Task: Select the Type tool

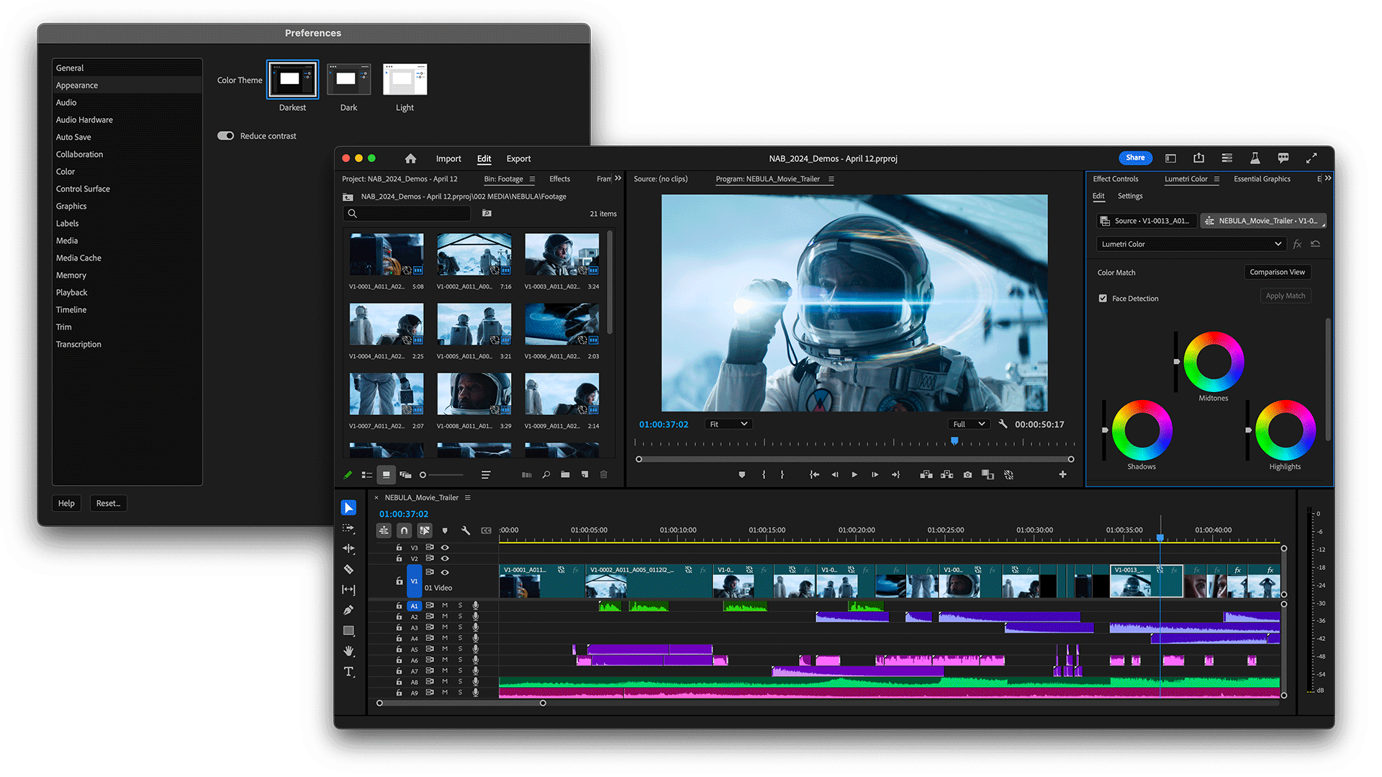Action: (349, 671)
